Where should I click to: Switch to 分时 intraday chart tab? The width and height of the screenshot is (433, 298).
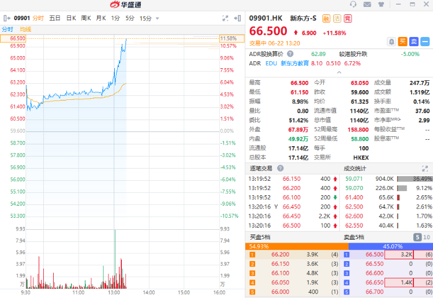tap(38, 18)
